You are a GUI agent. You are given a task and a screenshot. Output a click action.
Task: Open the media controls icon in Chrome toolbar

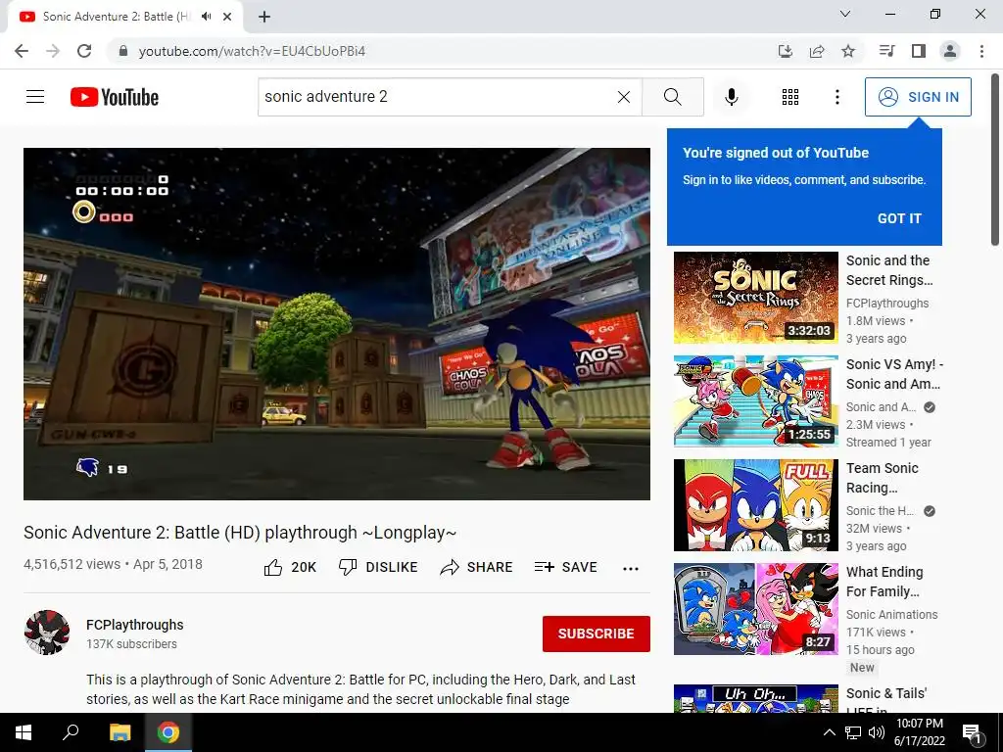click(886, 51)
